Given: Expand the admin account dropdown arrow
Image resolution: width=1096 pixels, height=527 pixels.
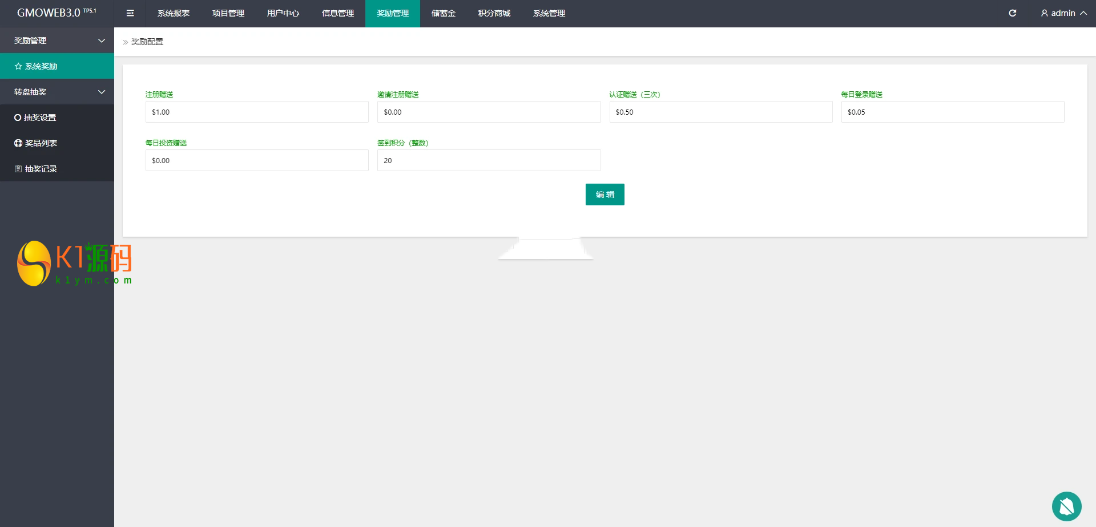Looking at the screenshot, I should click(1083, 13).
